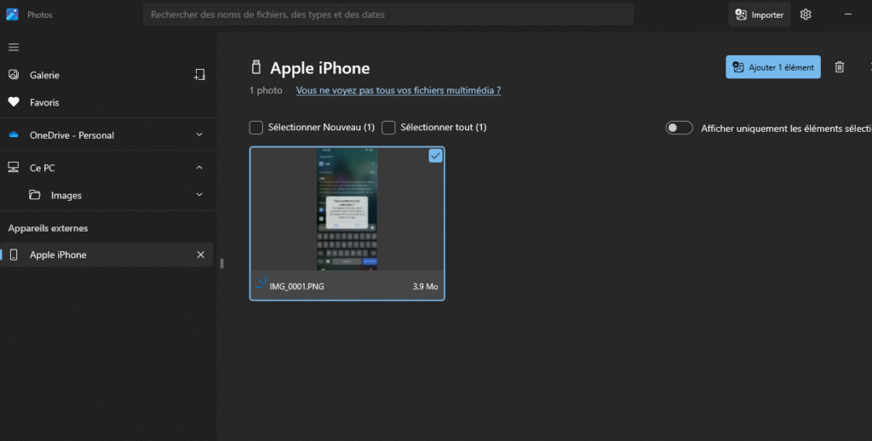Uncheck the IMG_0001.PNG selection checkmark
The width and height of the screenshot is (872, 441).
pos(435,157)
